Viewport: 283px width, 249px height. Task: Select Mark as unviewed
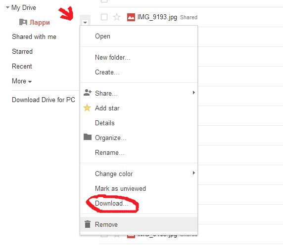coord(139,188)
